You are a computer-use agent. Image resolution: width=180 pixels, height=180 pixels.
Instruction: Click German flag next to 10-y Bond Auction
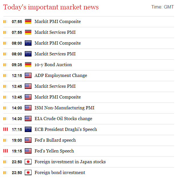click(x=28, y=65)
